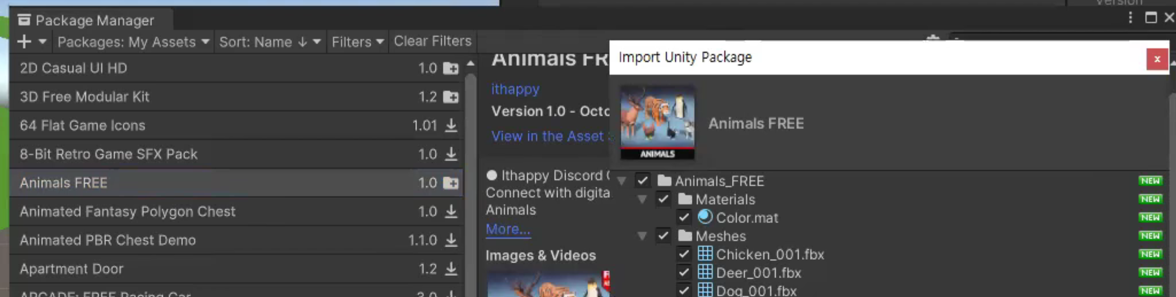The width and height of the screenshot is (1176, 297).
Task: Select the Chicken_001.fbx file name
Action: 770,255
